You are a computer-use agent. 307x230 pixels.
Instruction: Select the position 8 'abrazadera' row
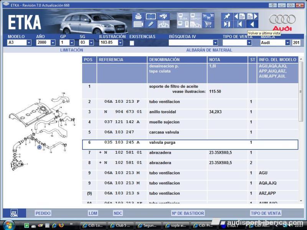click(190, 165)
